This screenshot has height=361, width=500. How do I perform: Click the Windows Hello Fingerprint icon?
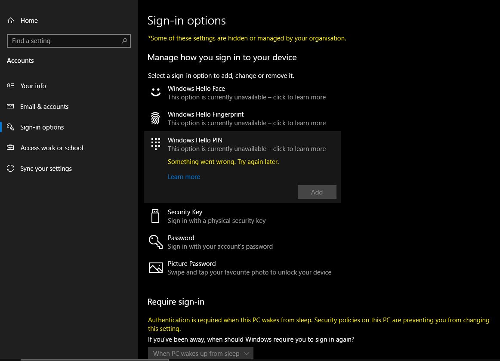click(x=156, y=118)
